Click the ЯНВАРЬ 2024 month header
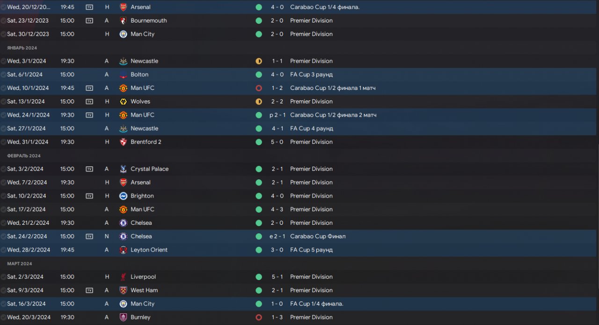Viewport: 599px width, 325px height. click(x=22, y=48)
